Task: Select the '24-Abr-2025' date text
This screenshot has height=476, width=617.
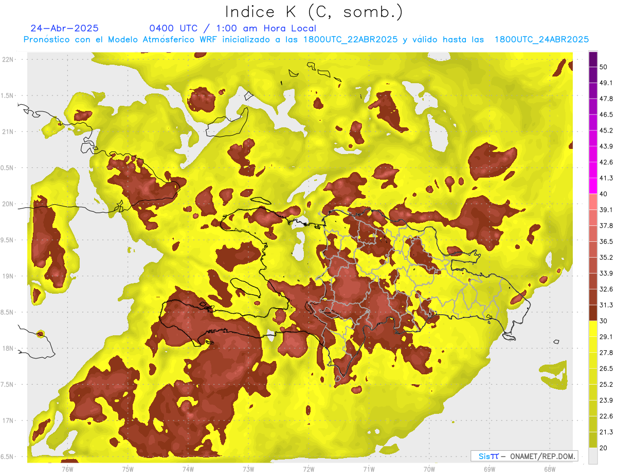Action: (64, 28)
